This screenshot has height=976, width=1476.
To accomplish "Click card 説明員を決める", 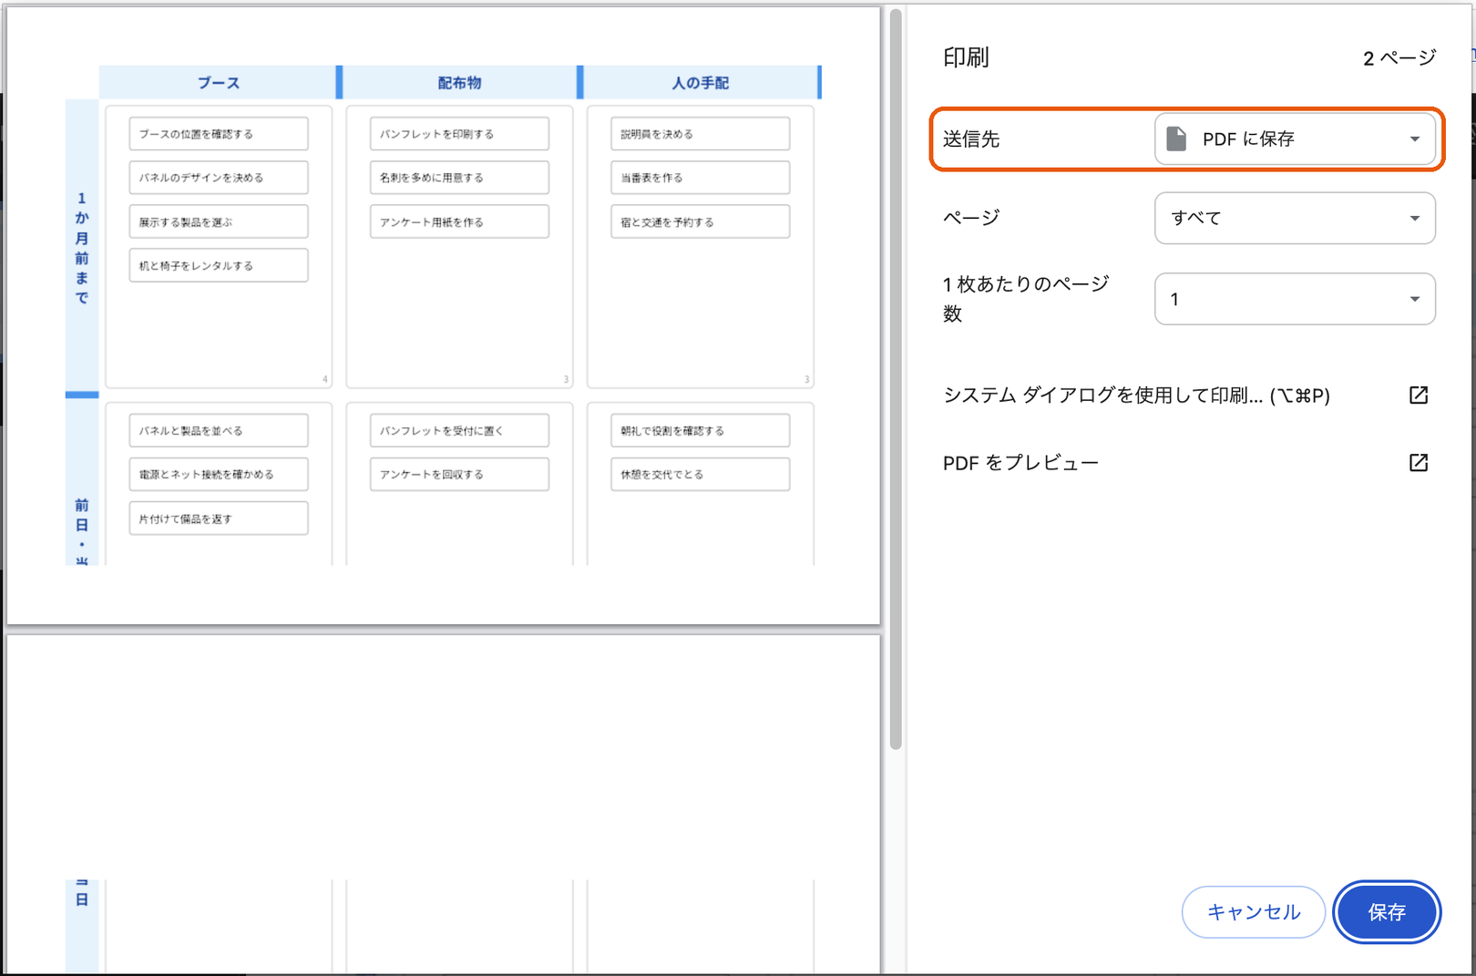I will pyautogui.click(x=700, y=134).
